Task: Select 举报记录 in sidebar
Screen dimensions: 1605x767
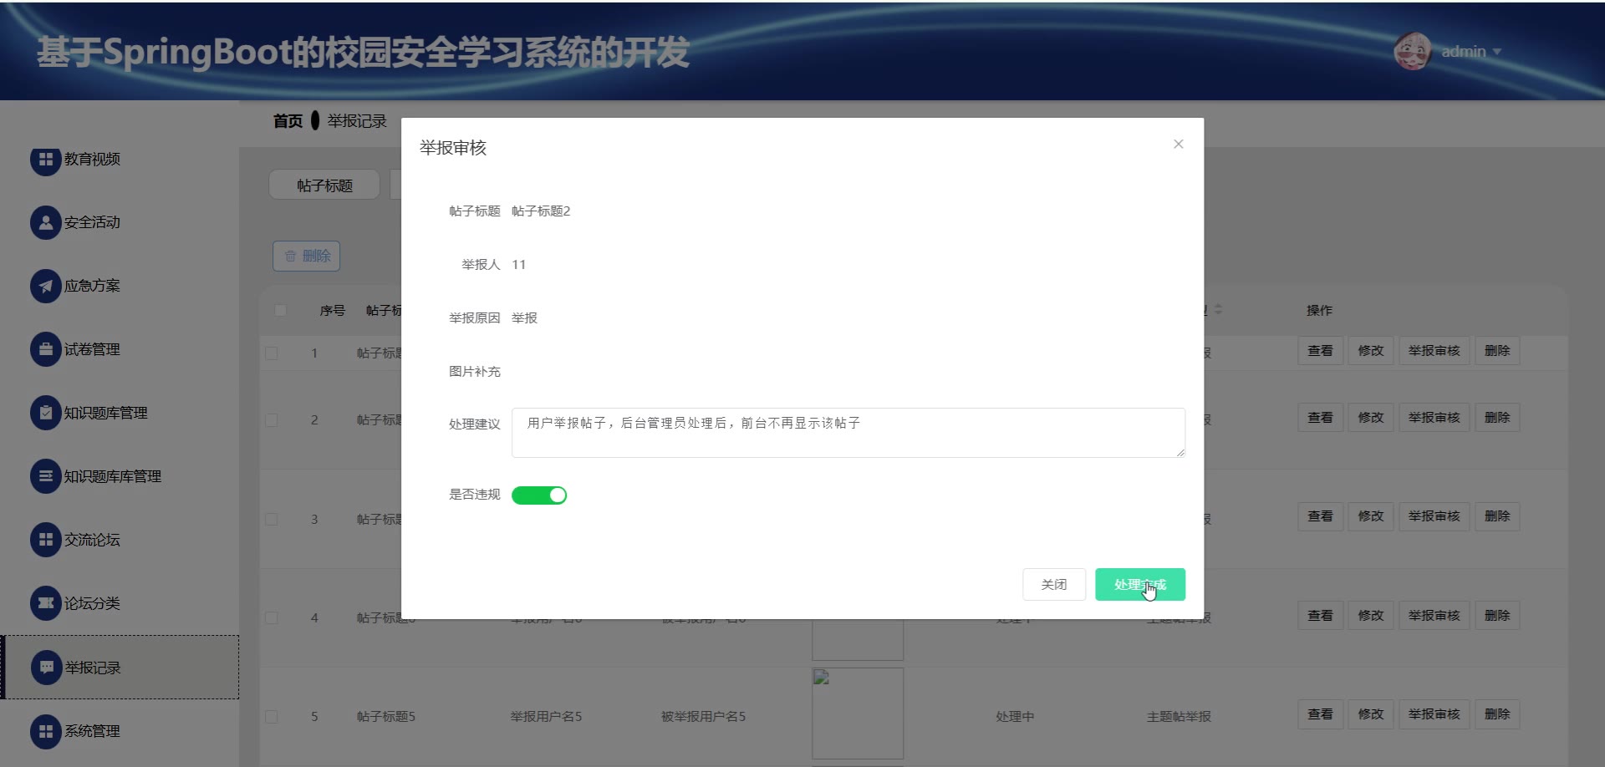Action: pos(121,668)
